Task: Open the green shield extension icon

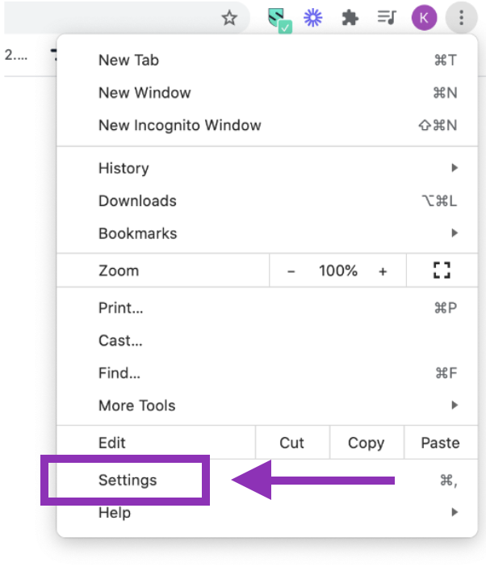Action: click(279, 19)
